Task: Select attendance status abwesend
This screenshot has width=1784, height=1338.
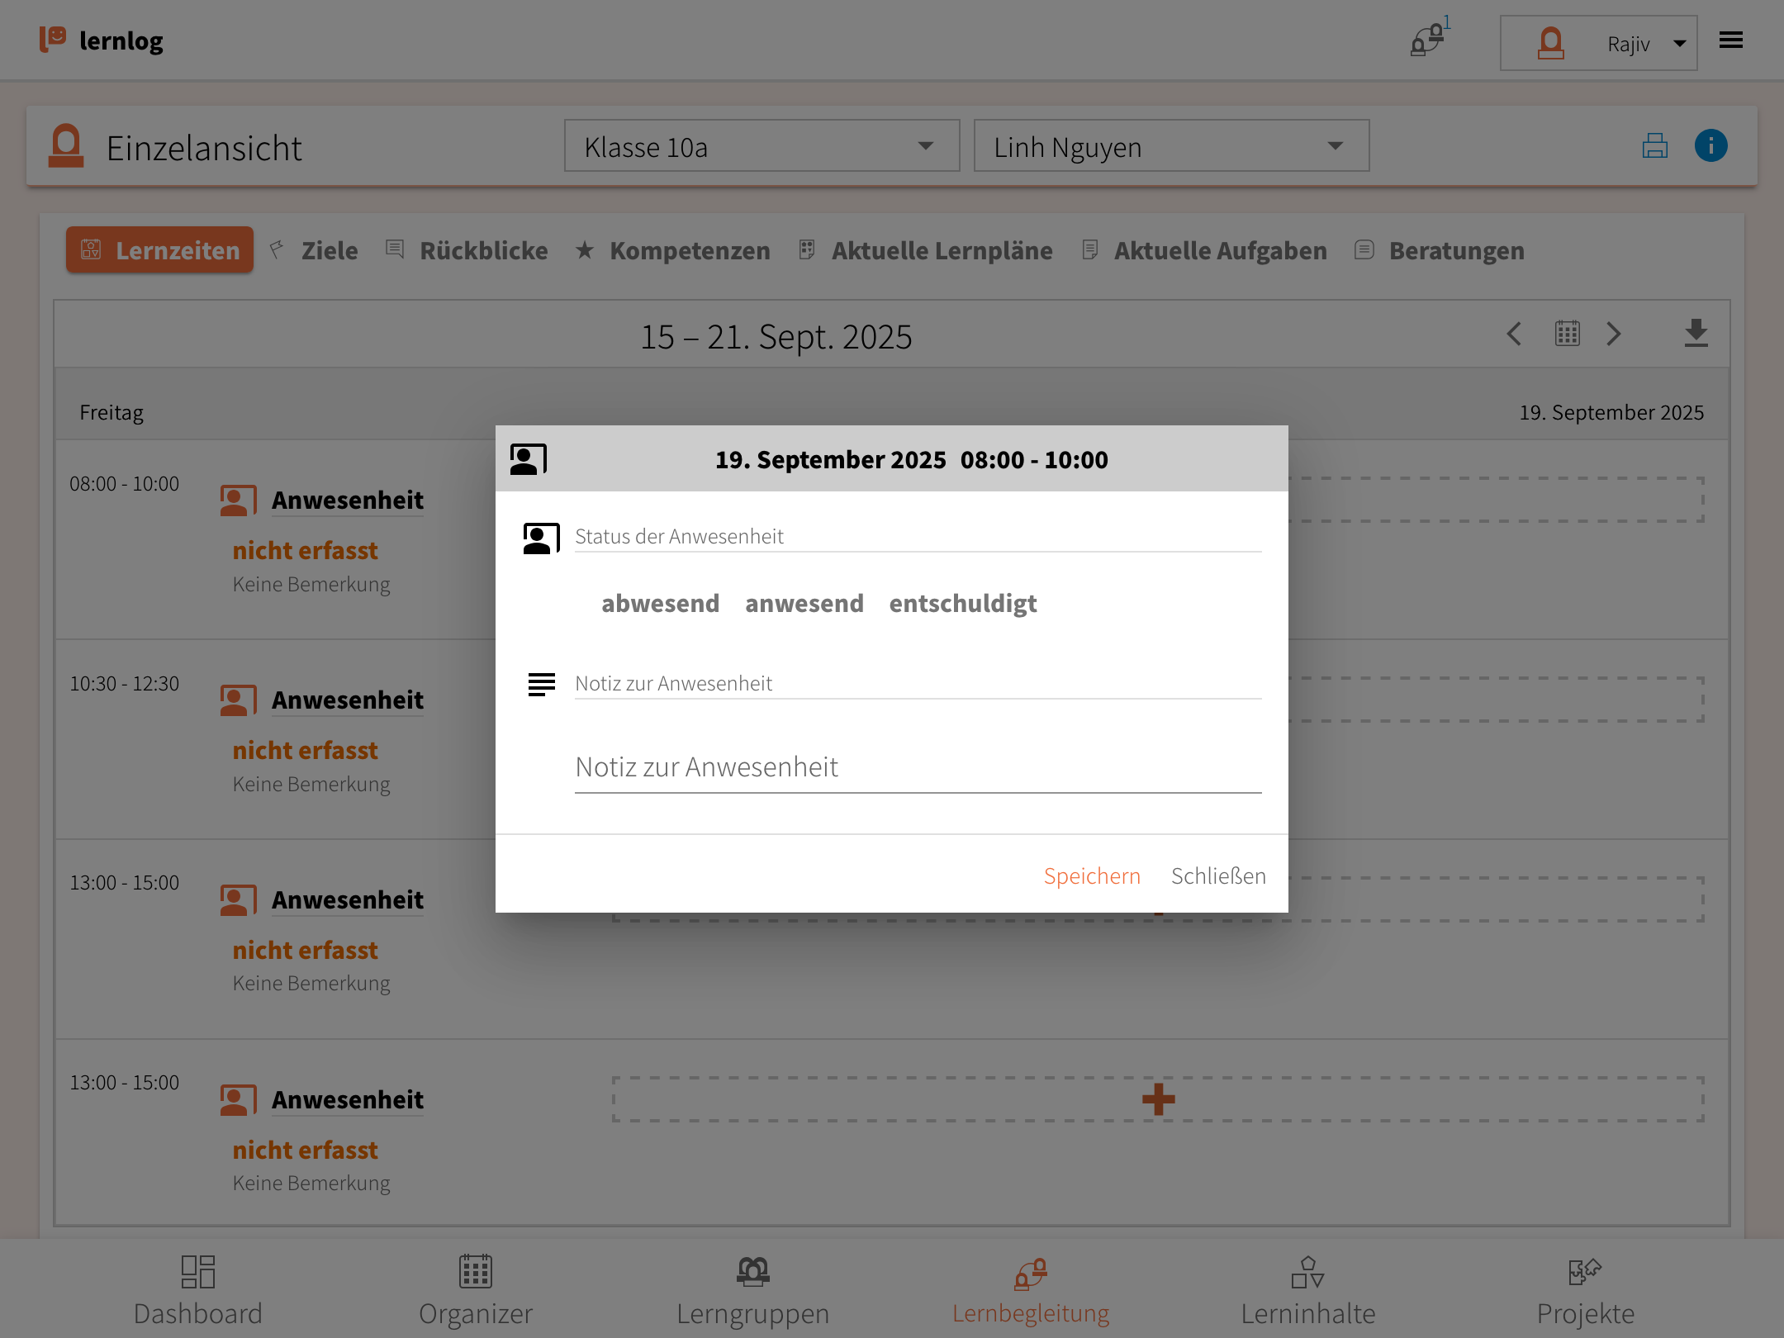Action: [x=660, y=604]
